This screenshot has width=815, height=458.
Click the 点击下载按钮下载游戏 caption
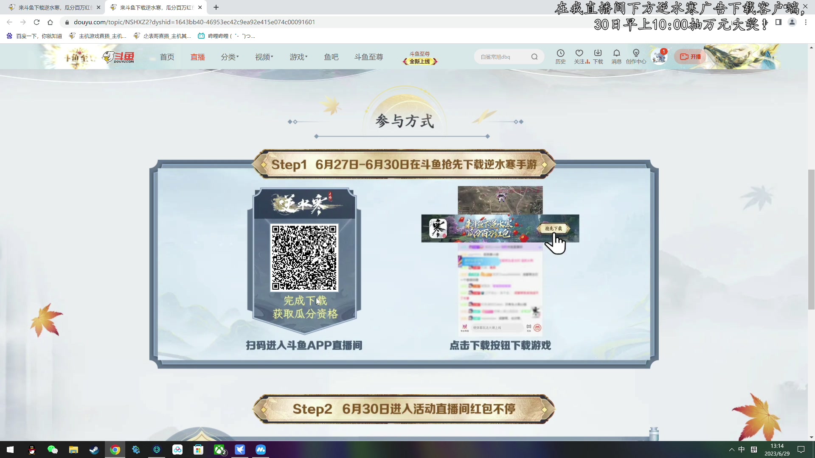(500, 345)
